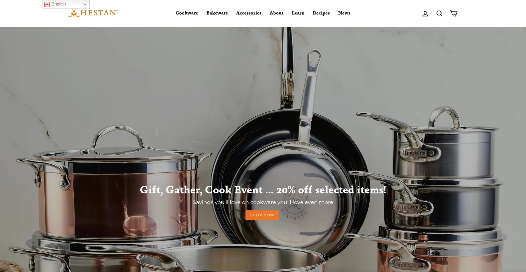The height and width of the screenshot is (272, 526).
Task: Open the Learn navigation item
Action: [x=298, y=13]
